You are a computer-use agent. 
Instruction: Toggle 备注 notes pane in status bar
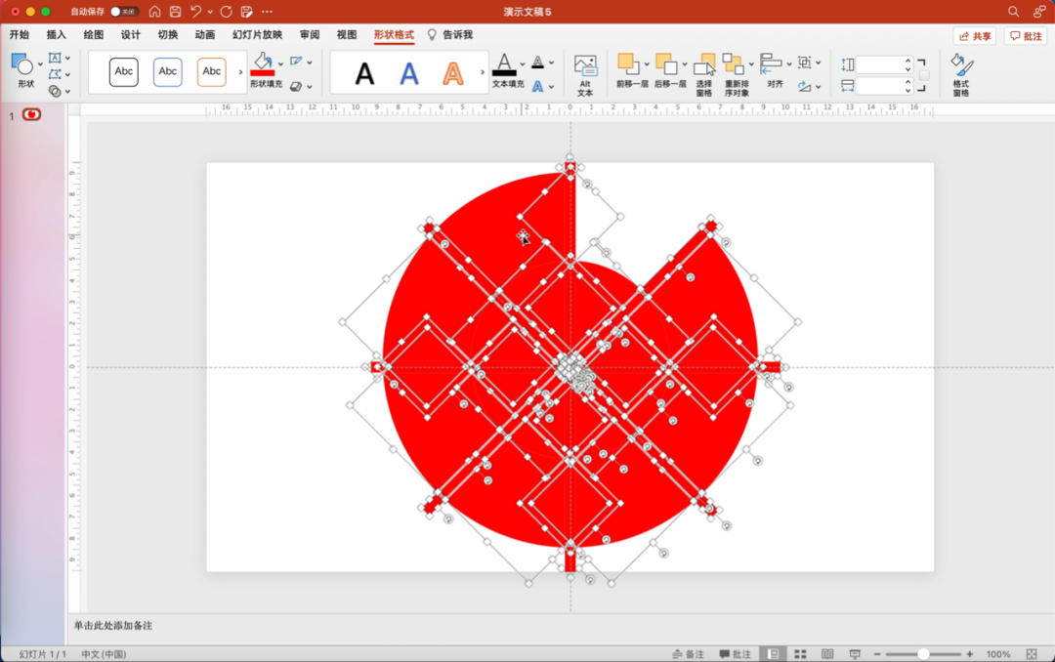[688, 654]
